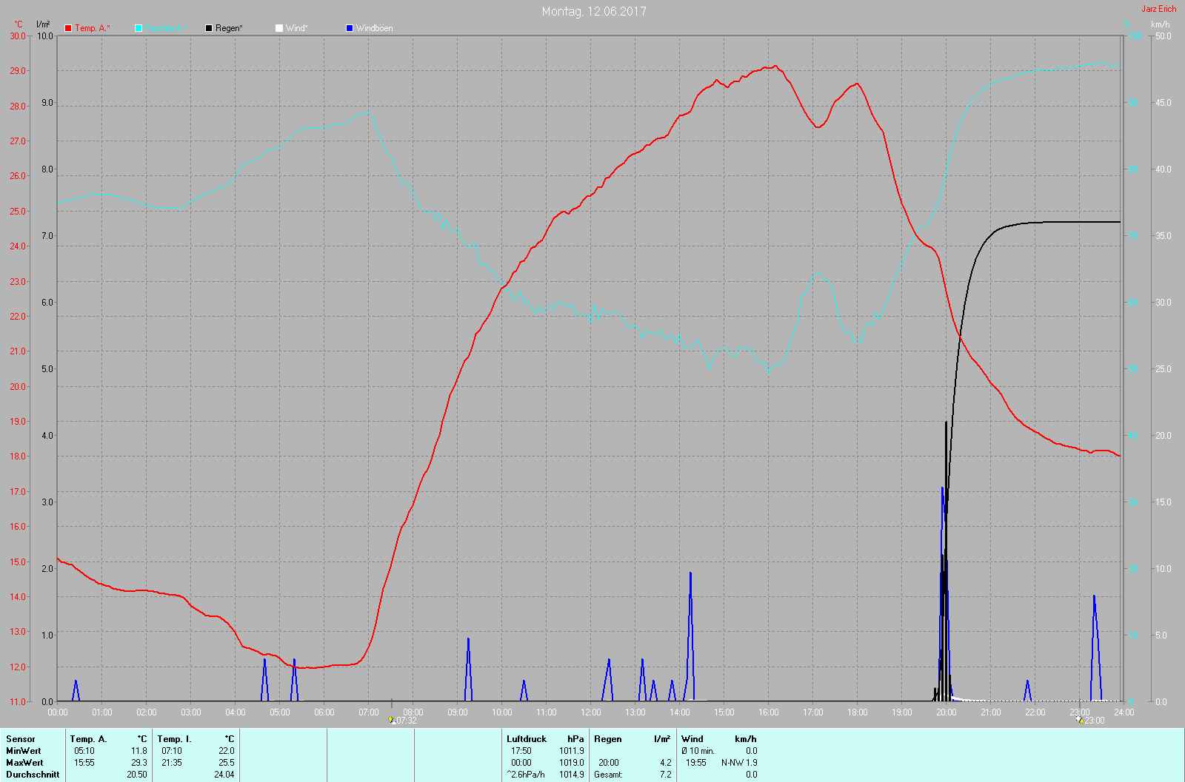The image size is (1185, 782).
Task: Click the minimum pressure value "1011.9"
Action: click(x=572, y=751)
